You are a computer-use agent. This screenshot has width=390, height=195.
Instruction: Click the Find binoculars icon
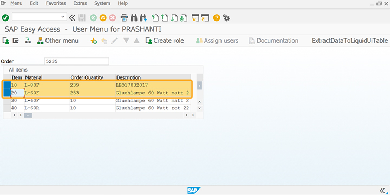click(x=134, y=18)
